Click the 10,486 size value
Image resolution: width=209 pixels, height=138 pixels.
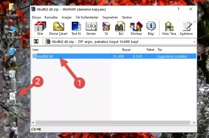118,56
